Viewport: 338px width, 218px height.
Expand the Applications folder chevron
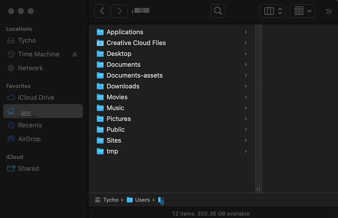[x=246, y=32]
